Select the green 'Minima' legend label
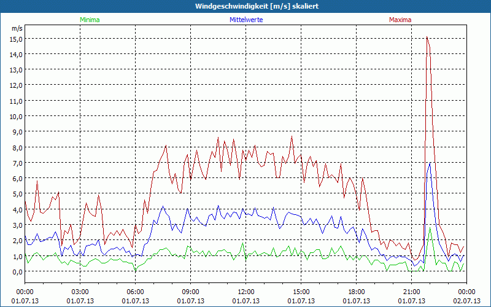This screenshot has height=307, width=491. [x=90, y=20]
